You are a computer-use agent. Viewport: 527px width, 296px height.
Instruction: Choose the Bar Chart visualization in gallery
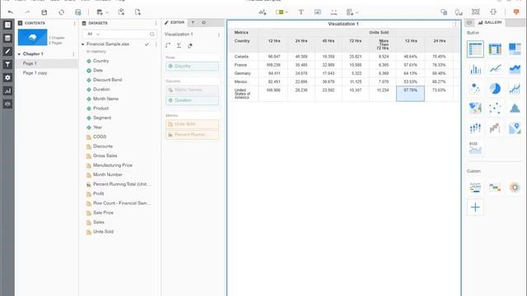[475, 69]
